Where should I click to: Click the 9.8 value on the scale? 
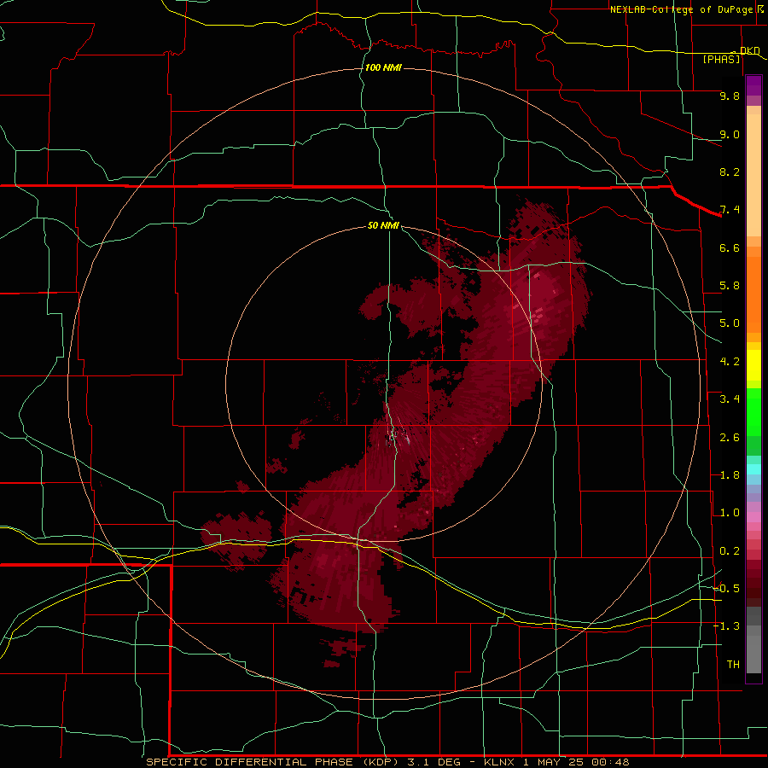tap(730, 96)
